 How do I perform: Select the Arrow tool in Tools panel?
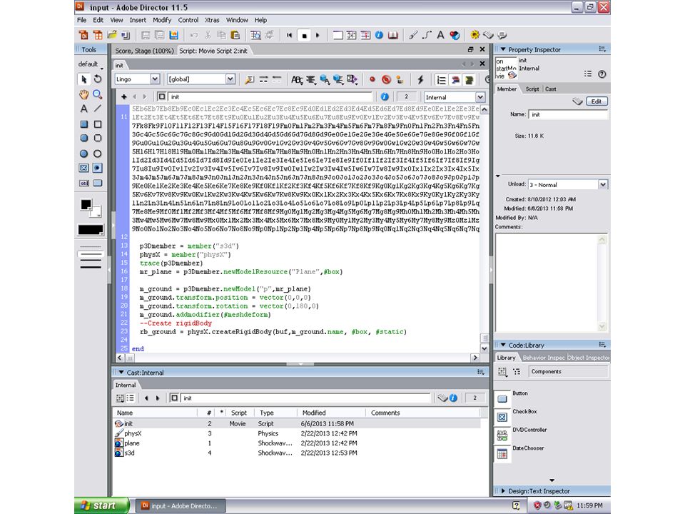coord(84,79)
